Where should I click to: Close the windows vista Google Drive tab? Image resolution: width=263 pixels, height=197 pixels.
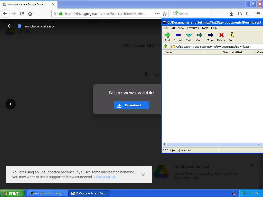[x=53, y=4]
